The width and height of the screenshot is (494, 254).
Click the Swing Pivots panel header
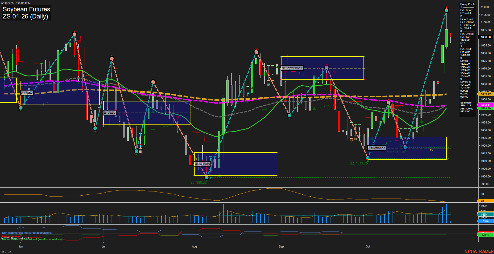tap(468, 4)
